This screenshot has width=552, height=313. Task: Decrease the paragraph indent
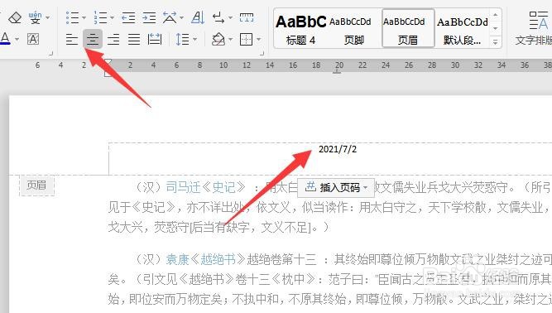[128, 17]
